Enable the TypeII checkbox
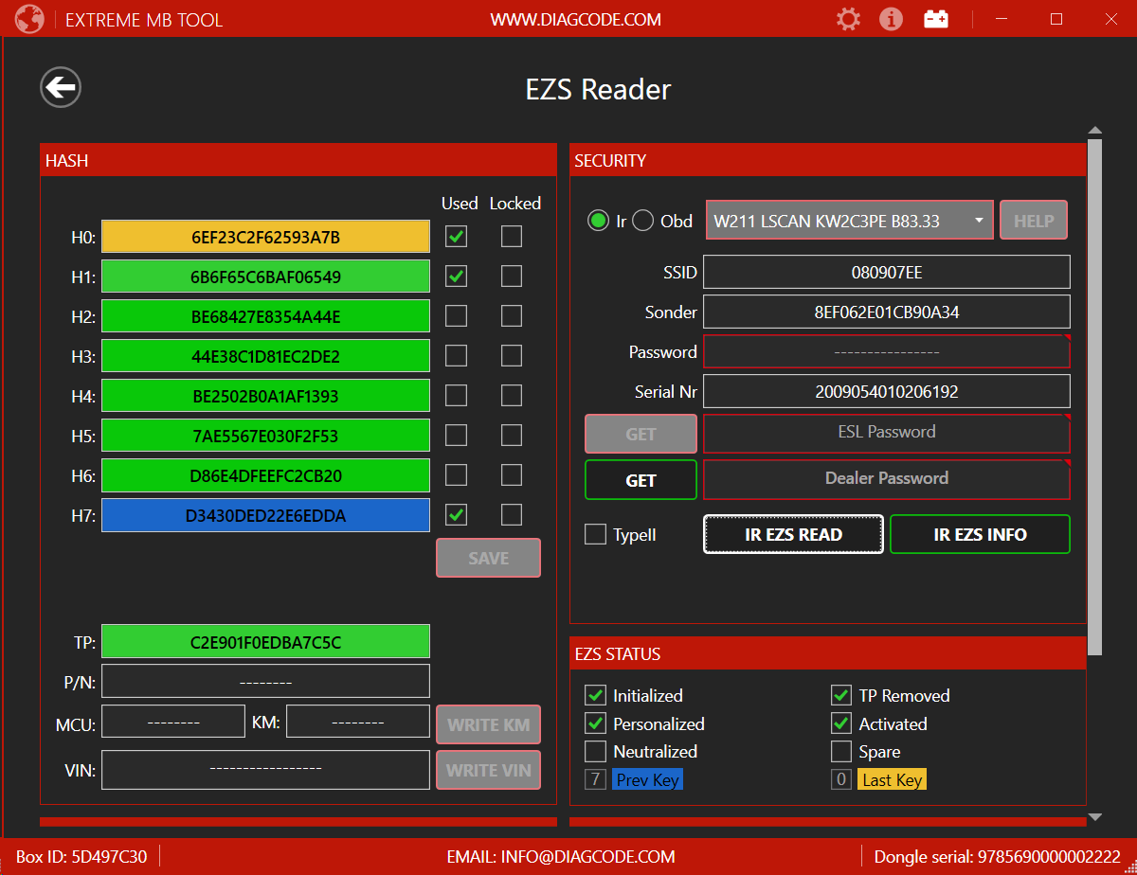Image resolution: width=1137 pixels, height=875 pixels. point(595,535)
